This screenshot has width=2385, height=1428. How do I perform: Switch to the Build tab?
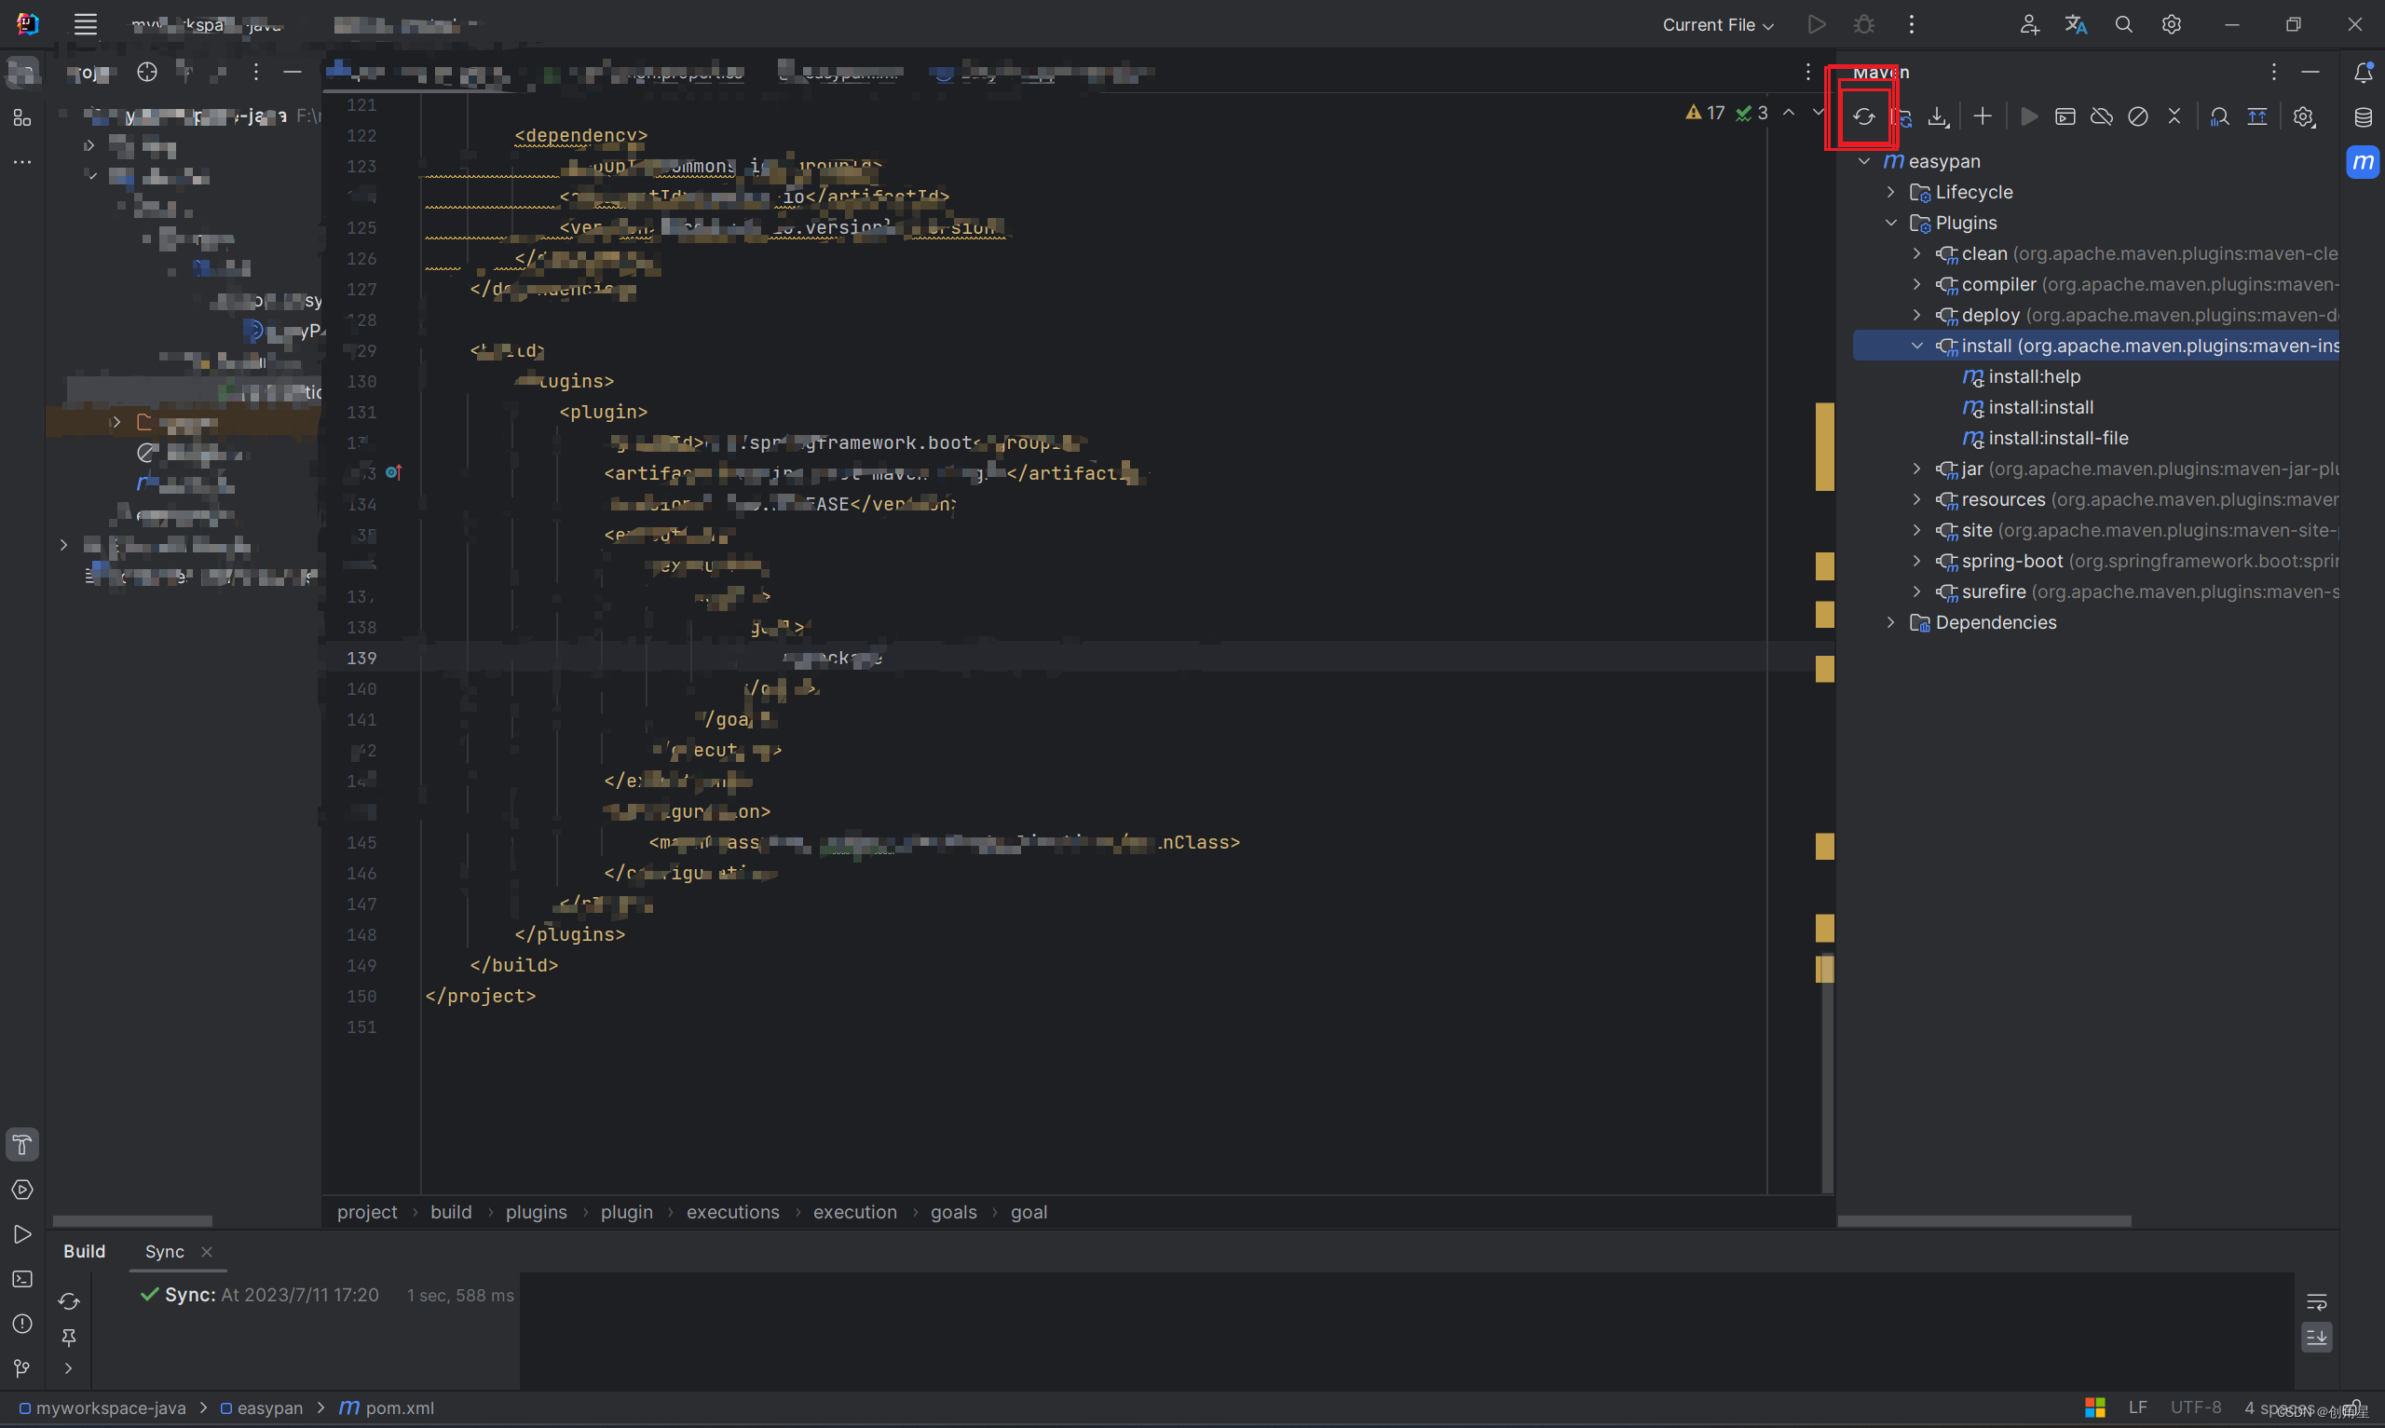(84, 1251)
